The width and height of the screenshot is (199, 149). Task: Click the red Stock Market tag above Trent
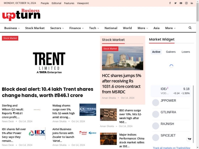click(10, 38)
